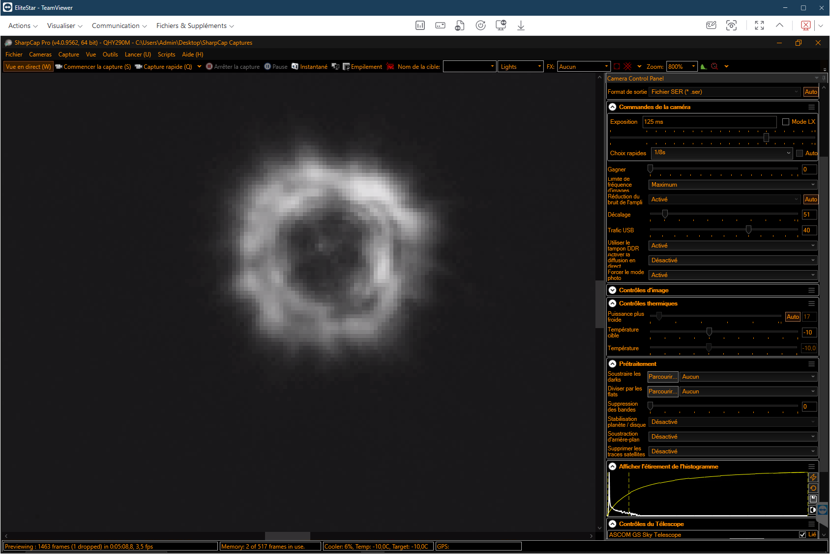Click the green histogram icon in the toolbar
Image resolution: width=830 pixels, height=554 pixels.
(x=704, y=66)
